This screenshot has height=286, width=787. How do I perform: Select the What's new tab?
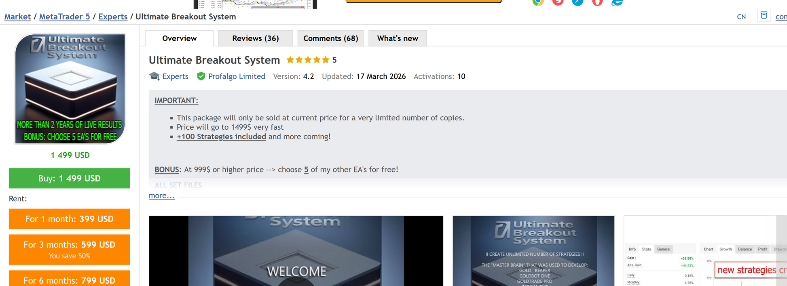(x=397, y=38)
